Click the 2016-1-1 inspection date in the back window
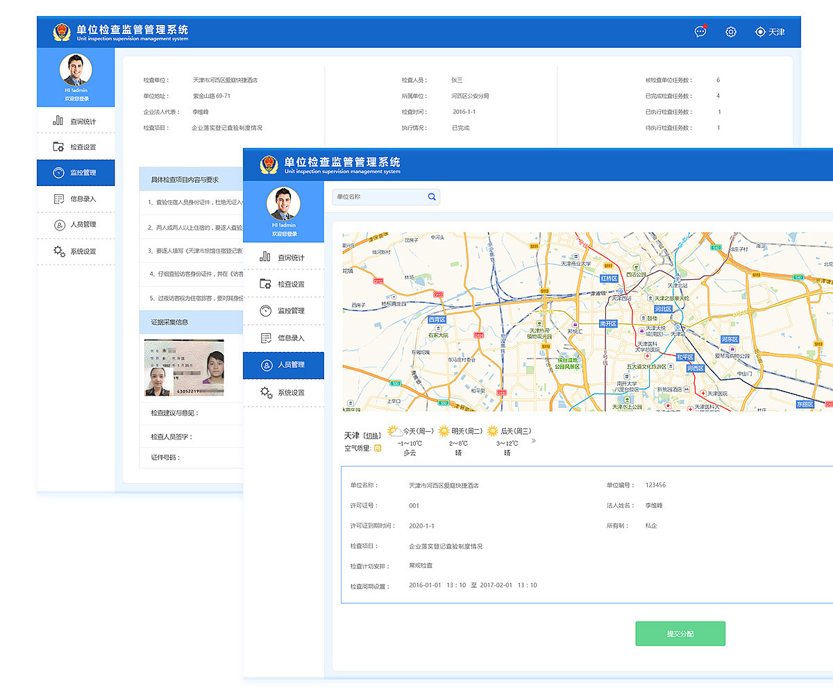Screen dimensions: 833x699 (x=464, y=112)
